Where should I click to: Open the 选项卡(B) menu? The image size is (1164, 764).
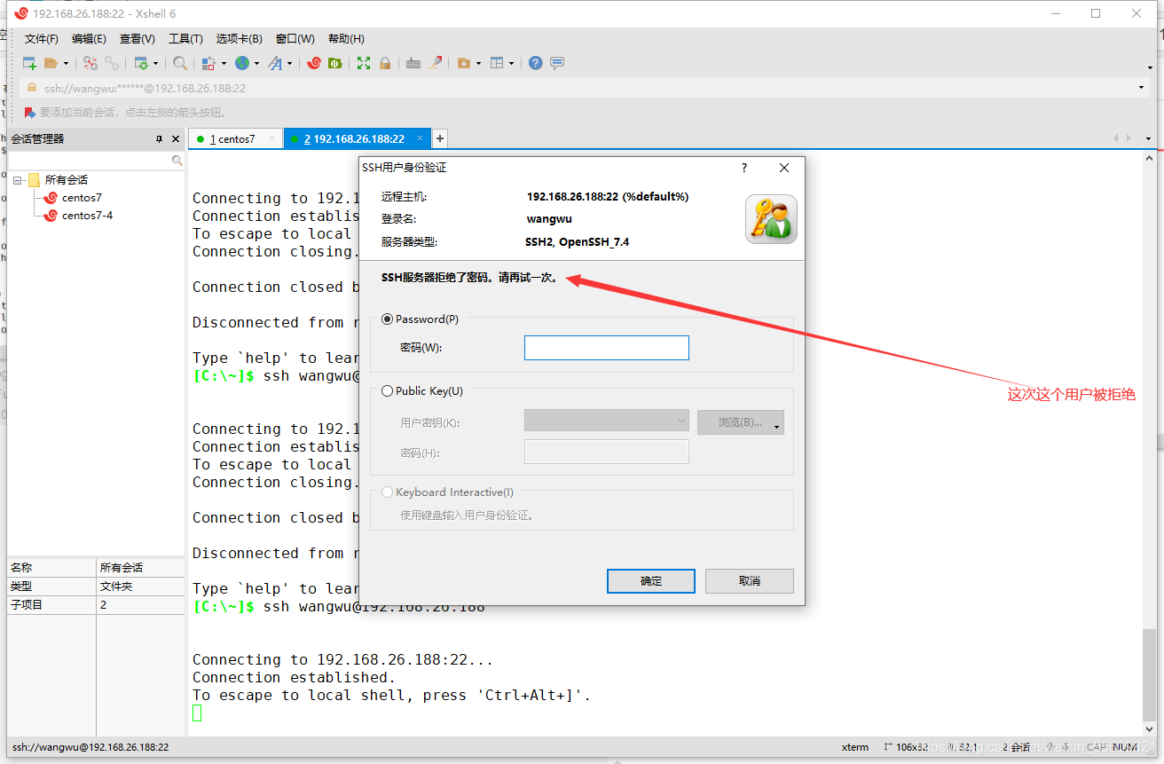pos(240,39)
